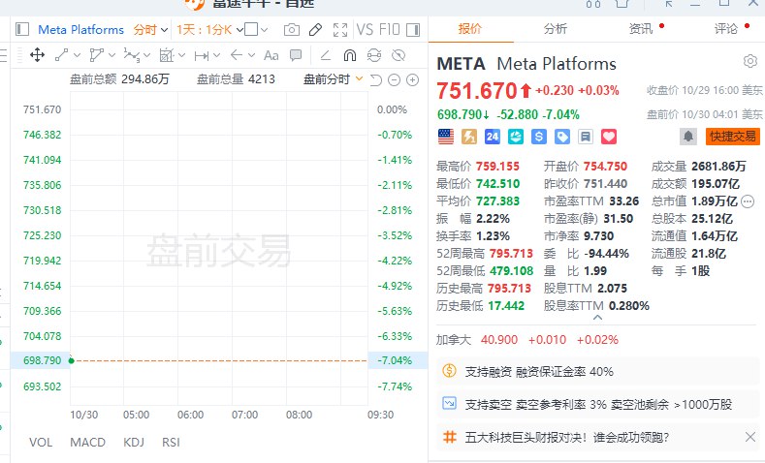Viewport: 765px width, 463px height.
Task: Open 支持融资 margin financing info row
Action: point(597,372)
